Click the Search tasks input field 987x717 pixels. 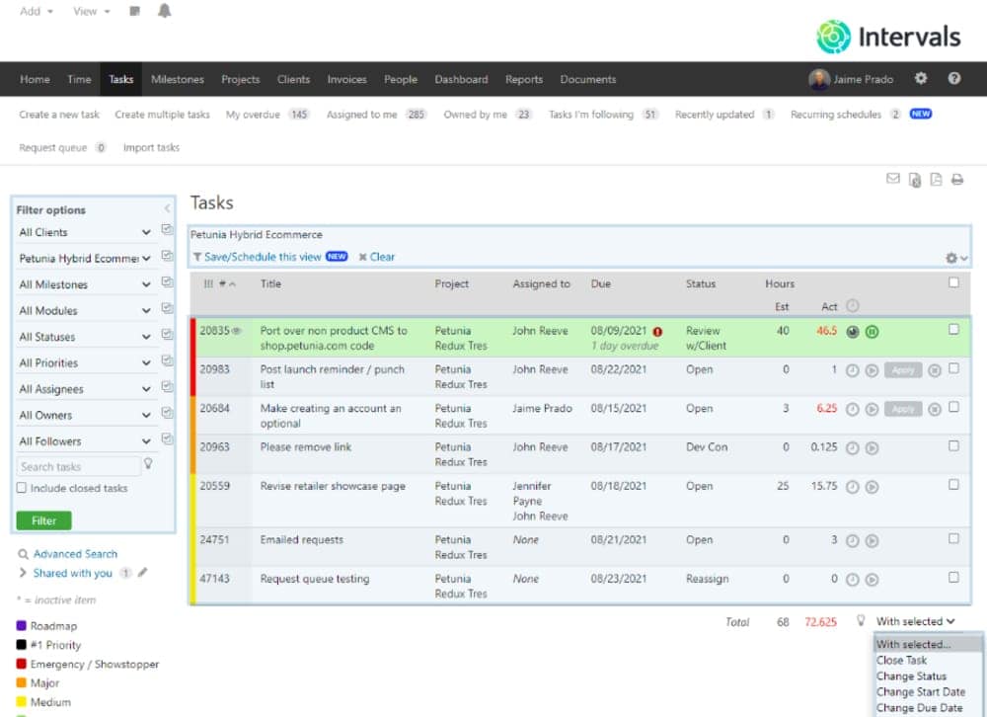[77, 465]
